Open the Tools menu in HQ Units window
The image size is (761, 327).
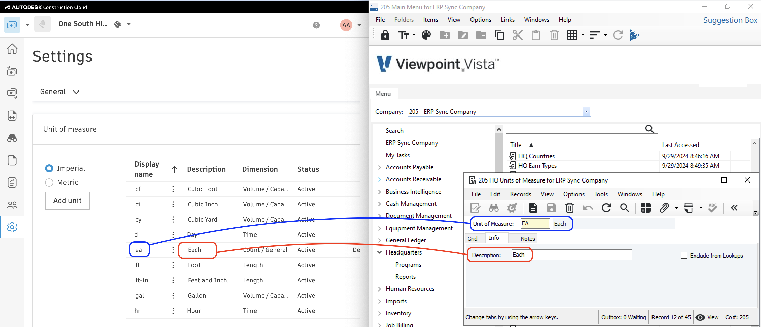601,194
